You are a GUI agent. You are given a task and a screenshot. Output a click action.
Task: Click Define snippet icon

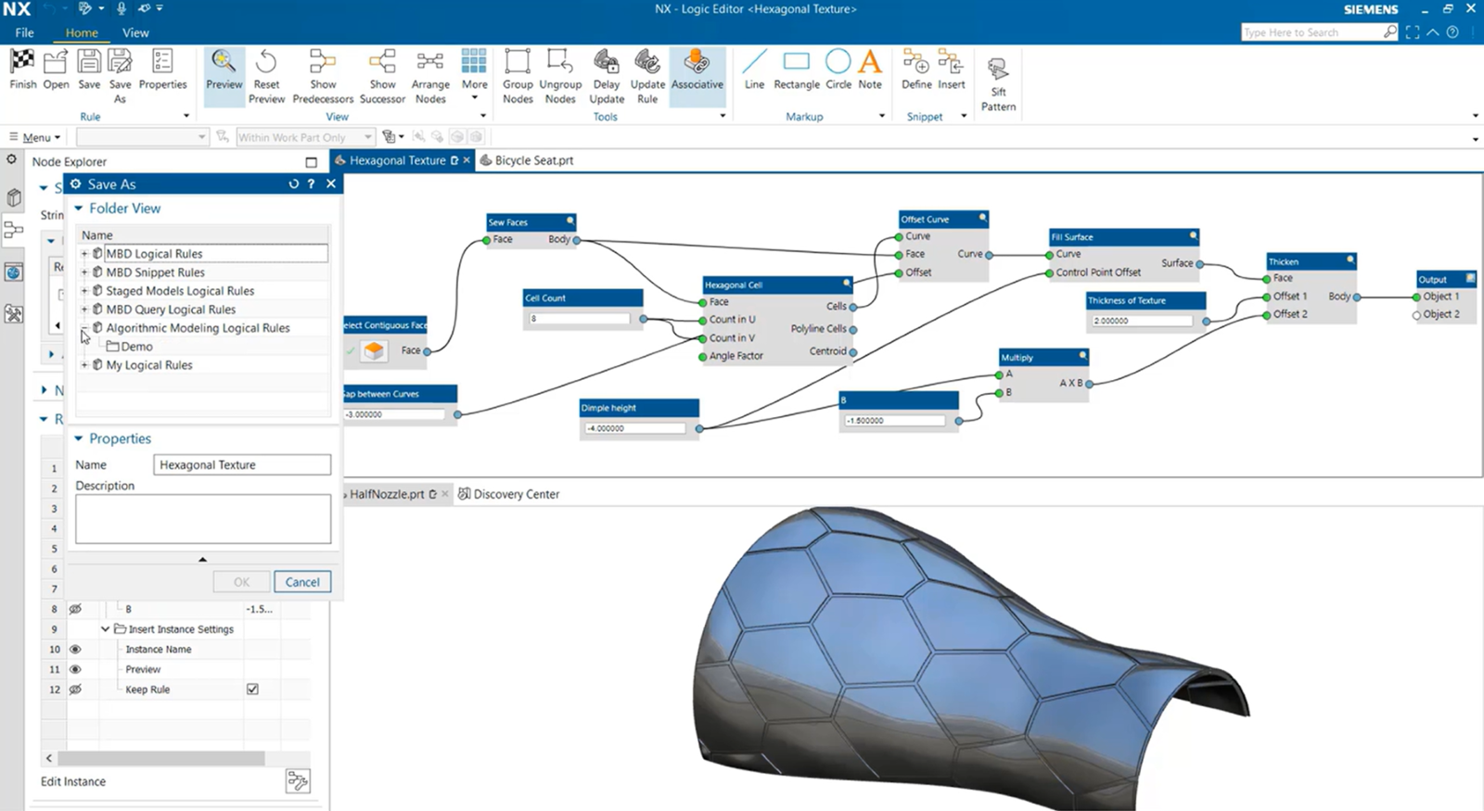[x=916, y=62]
